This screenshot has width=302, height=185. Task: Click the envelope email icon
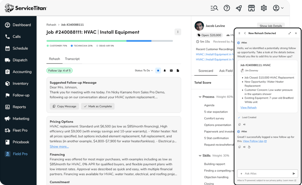171,71
